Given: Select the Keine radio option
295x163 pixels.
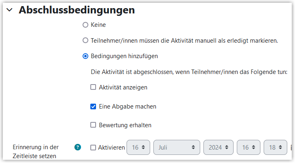Looking at the screenshot, I should [85, 25].
